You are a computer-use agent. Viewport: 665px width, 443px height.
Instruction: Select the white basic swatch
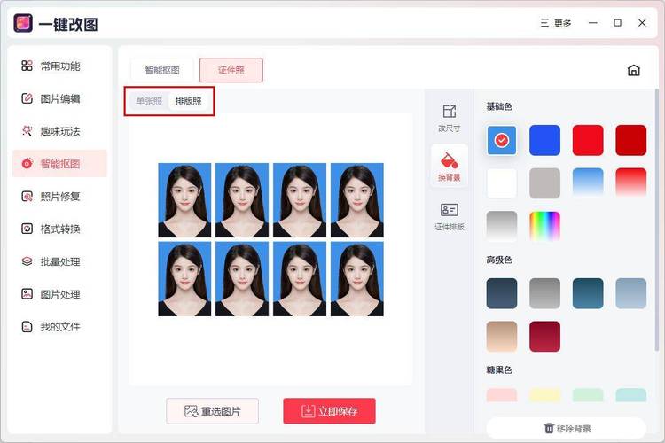pyautogui.click(x=502, y=183)
